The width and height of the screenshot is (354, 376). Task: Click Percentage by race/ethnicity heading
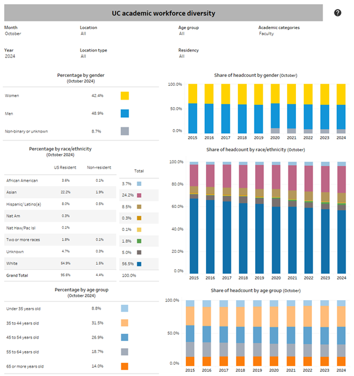tap(60, 149)
